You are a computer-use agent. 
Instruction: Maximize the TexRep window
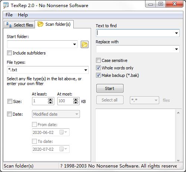click(161, 4)
